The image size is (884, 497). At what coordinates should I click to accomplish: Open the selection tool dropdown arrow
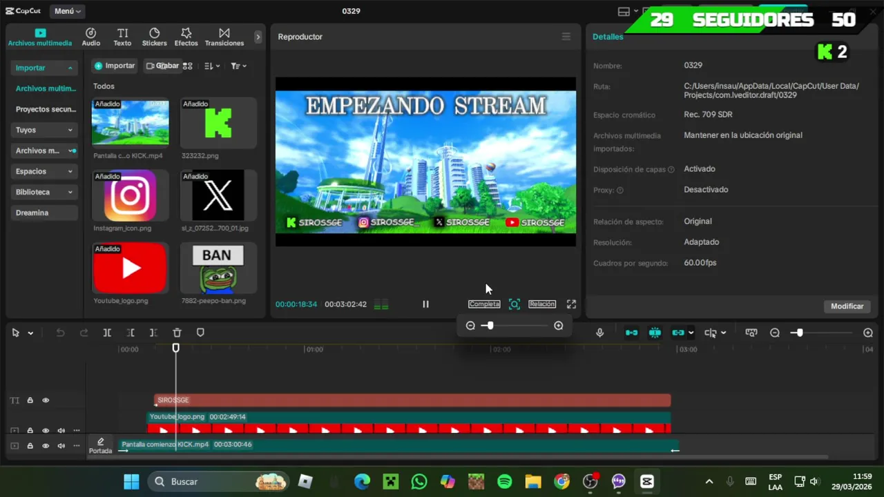[30, 333]
